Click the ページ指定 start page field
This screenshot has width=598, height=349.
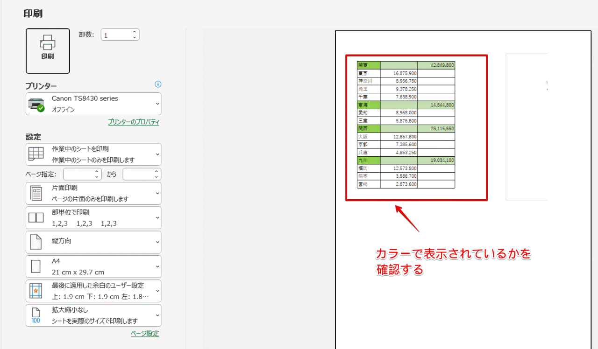(80, 174)
